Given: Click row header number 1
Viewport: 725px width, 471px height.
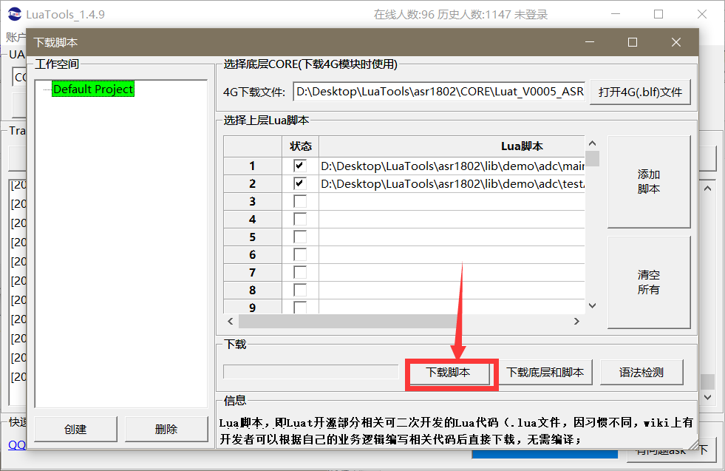Looking at the screenshot, I should [x=253, y=166].
